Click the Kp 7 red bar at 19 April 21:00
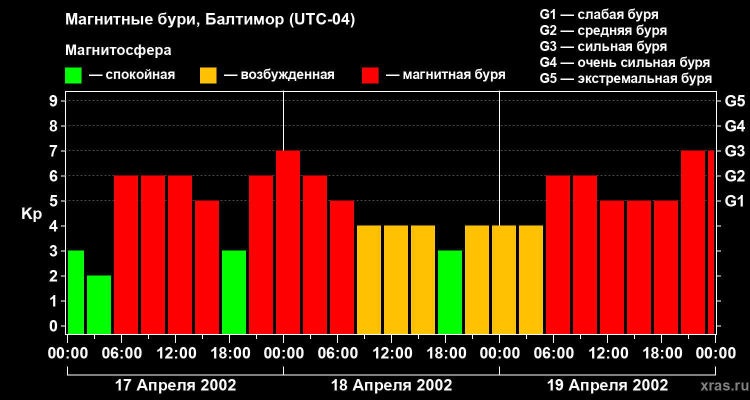This screenshot has width=750, height=400. tap(693, 242)
